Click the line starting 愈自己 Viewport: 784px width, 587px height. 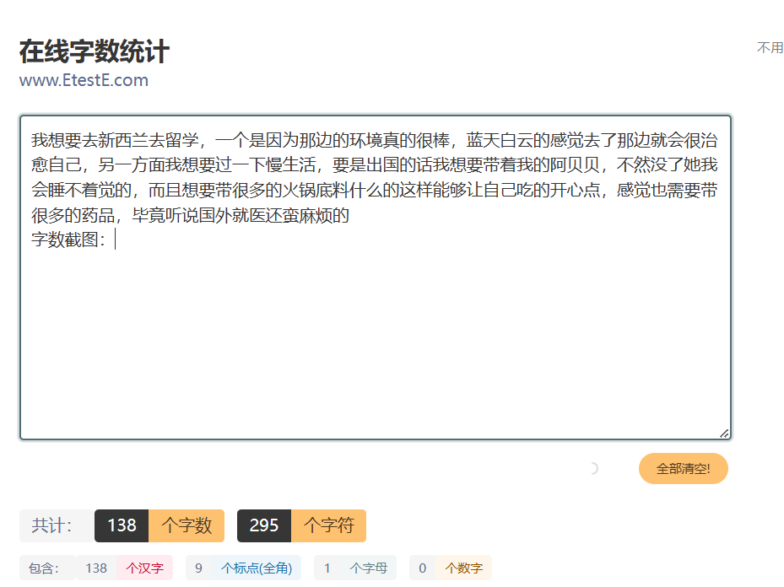coord(375,164)
